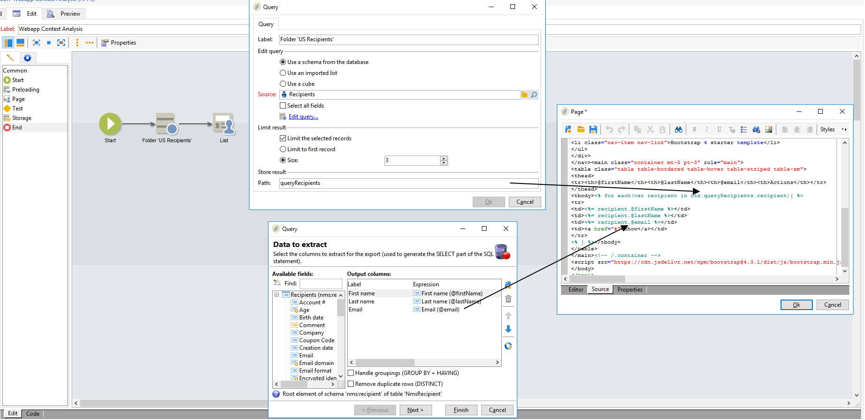Click the bulleted list icon
Image resolution: width=865 pixels, height=420 pixels.
pyautogui.click(x=744, y=129)
